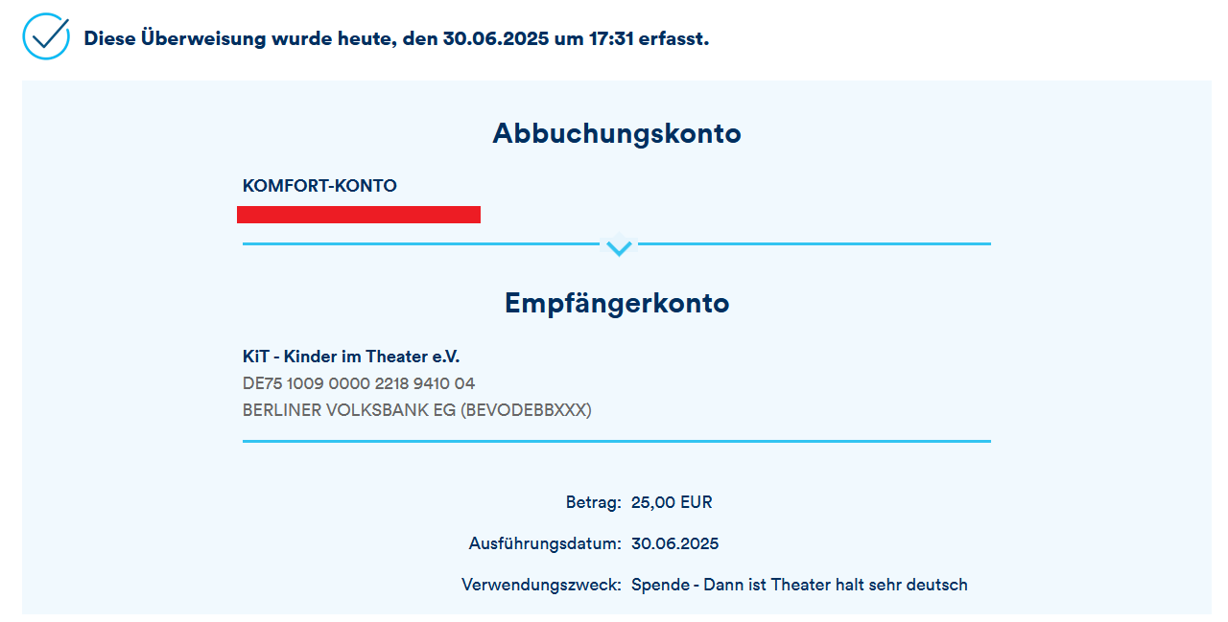Click recipient name KiT - Kinder im Theater e.V.
1228x622 pixels.
351,357
